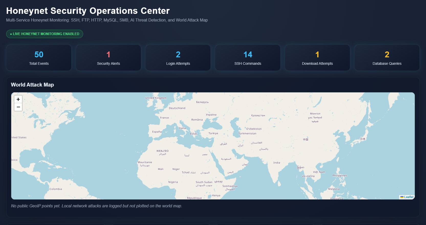426x225 pixels.
Task: Click the Việt Nam label on the map
Action: coord(319,172)
